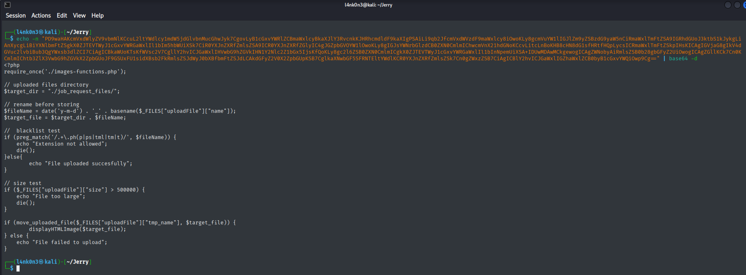
Task: Click the require_once images-functions.php line
Action: [65, 72]
